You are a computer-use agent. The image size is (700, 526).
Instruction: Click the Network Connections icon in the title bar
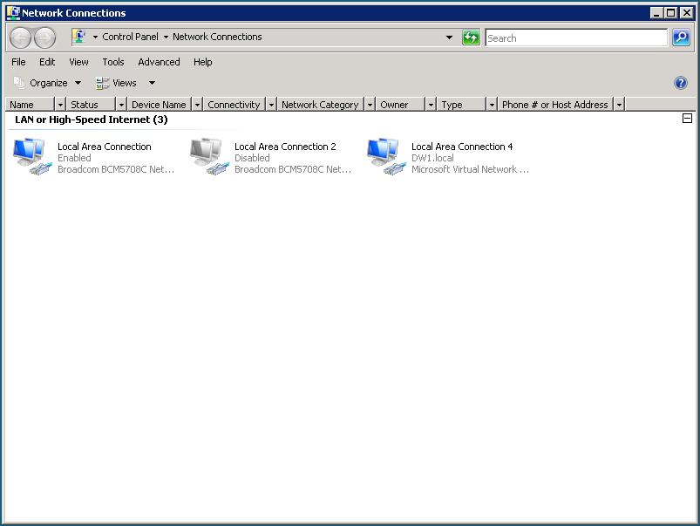tap(12, 12)
